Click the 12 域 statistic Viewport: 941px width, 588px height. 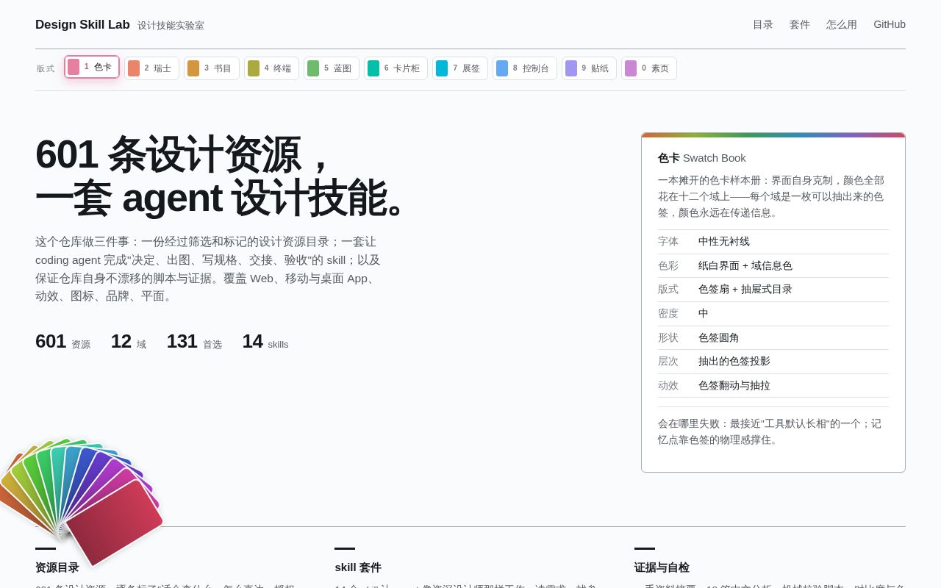click(x=129, y=342)
